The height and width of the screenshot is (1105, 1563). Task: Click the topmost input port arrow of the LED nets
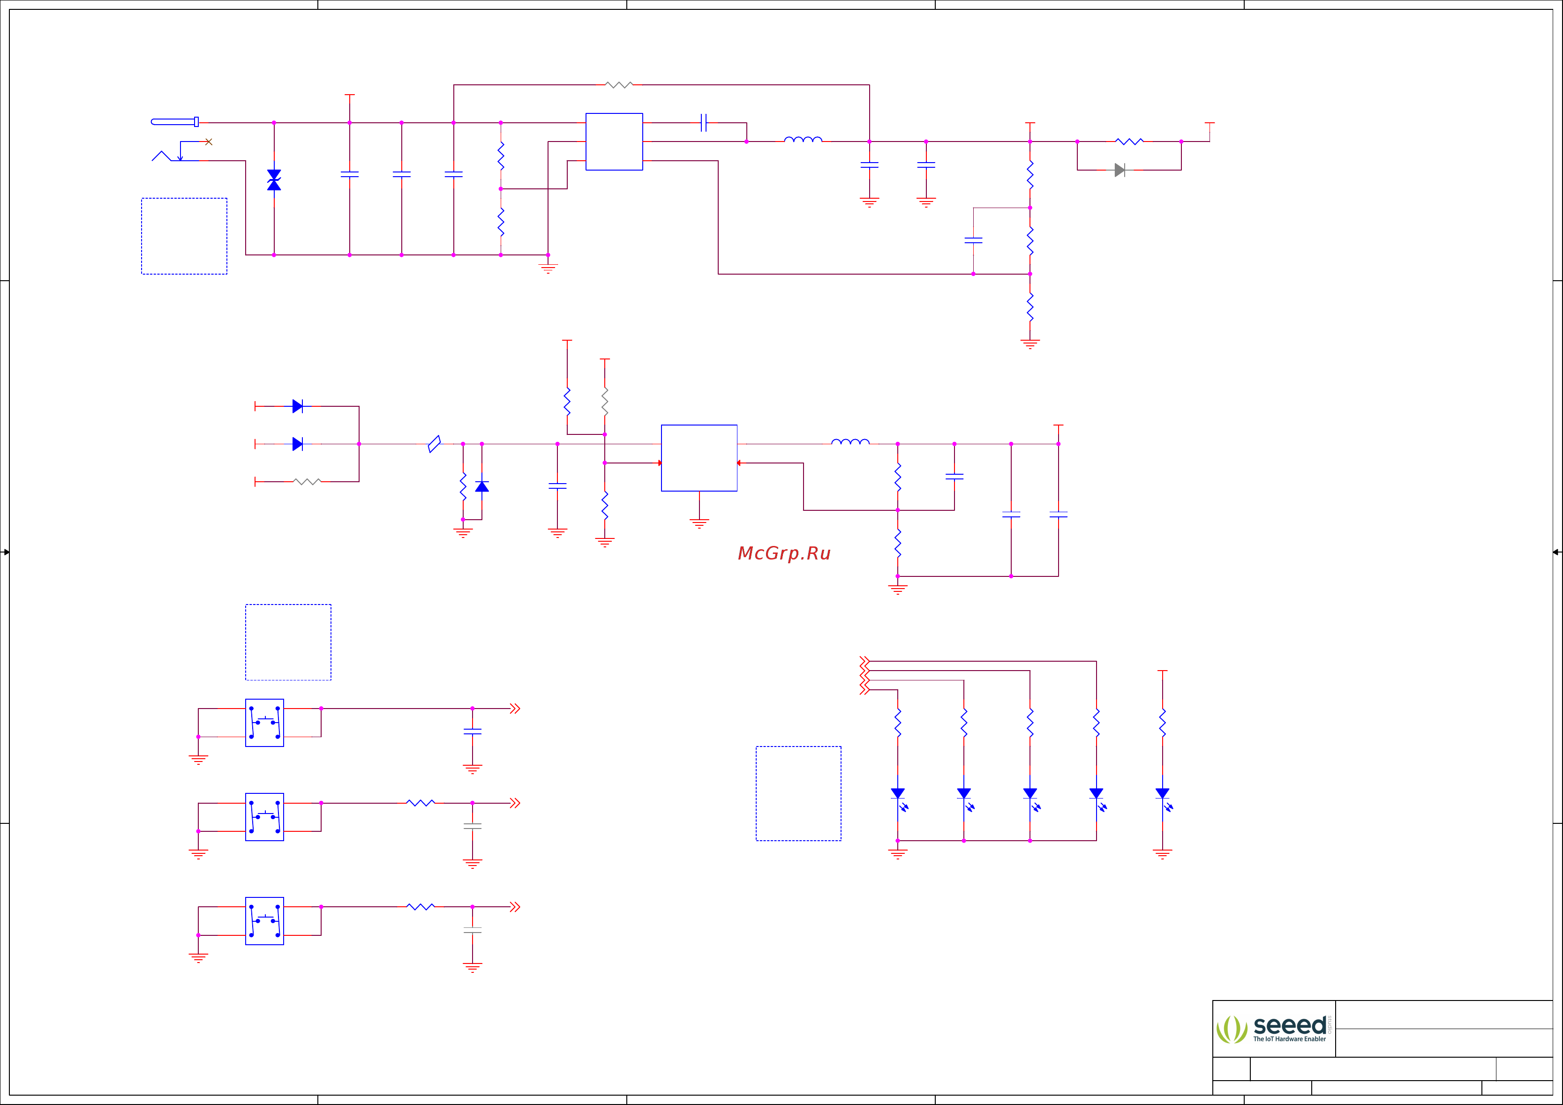pyautogui.click(x=864, y=661)
